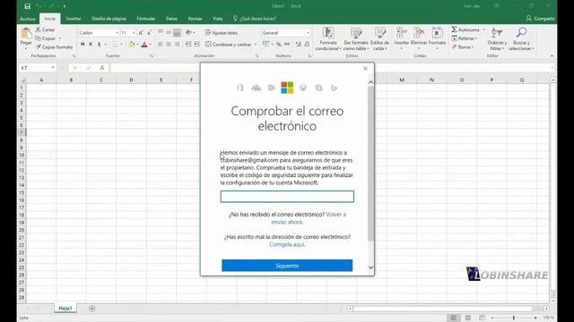This screenshot has width=574, height=322.
Task: Apply fill color bucket icon
Action: point(132,45)
